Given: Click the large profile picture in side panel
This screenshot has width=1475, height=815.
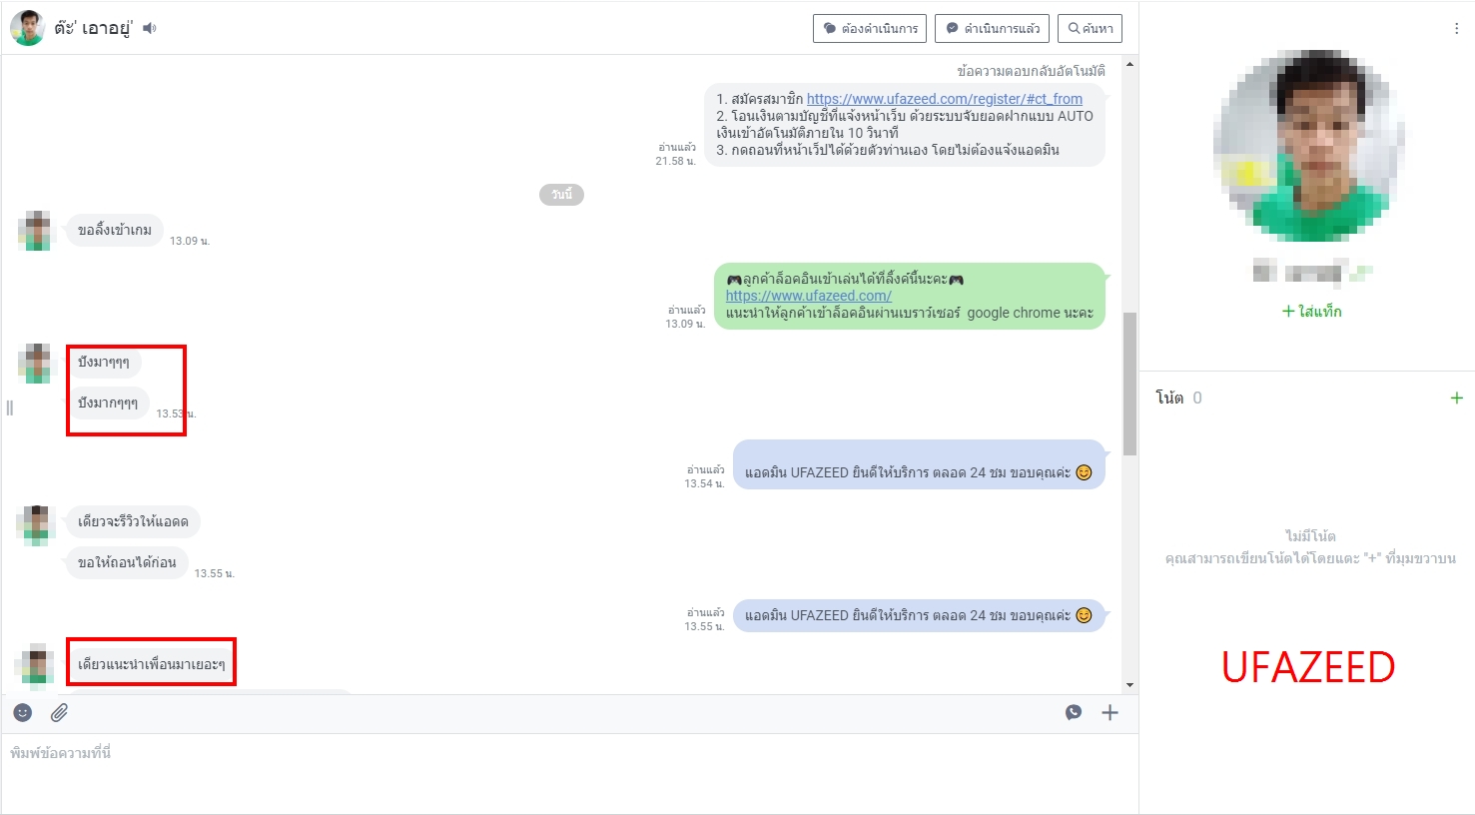Looking at the screenshot, I should (x=1309, y=146).
